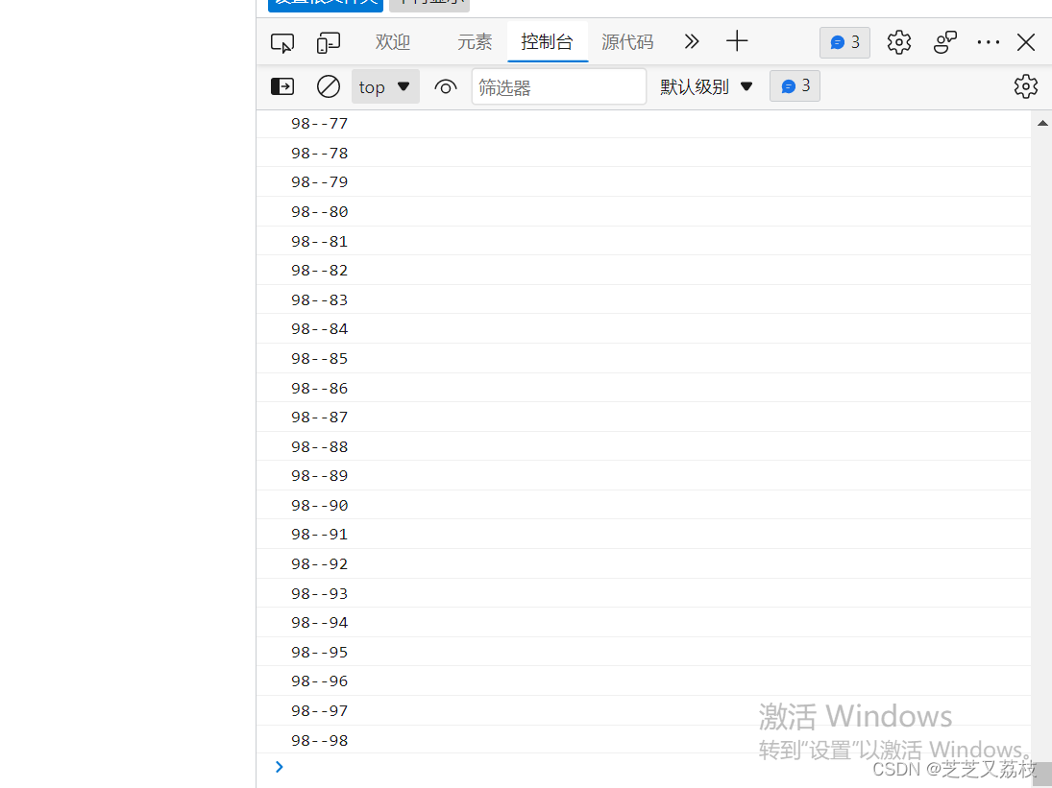
Task: Switch to the 元素 tab
Action: 474,42
